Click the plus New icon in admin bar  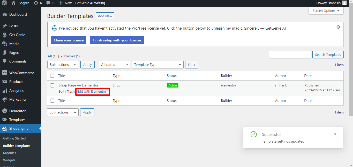pos(61,3)
